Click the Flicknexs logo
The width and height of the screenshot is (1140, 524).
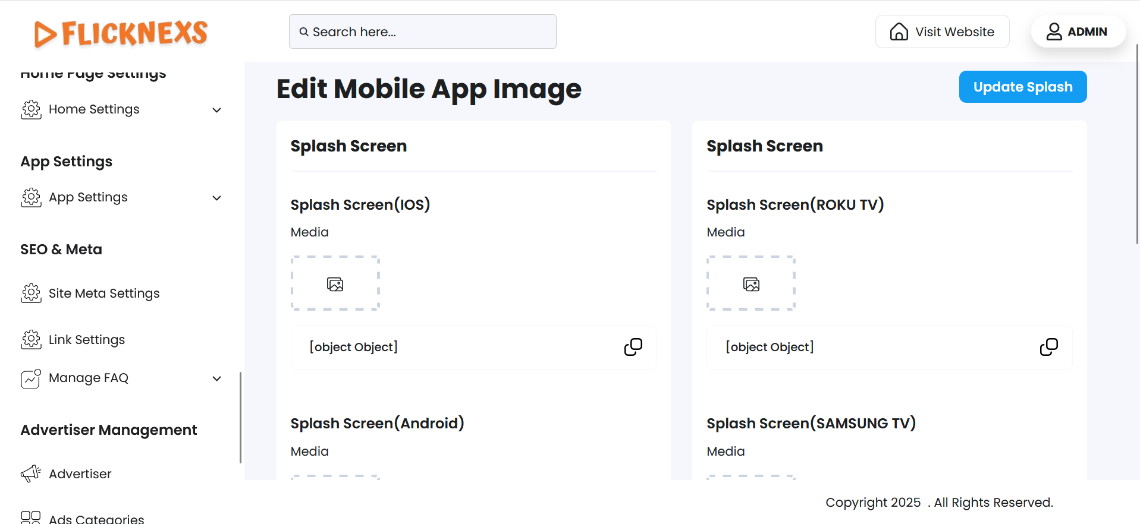121,33
